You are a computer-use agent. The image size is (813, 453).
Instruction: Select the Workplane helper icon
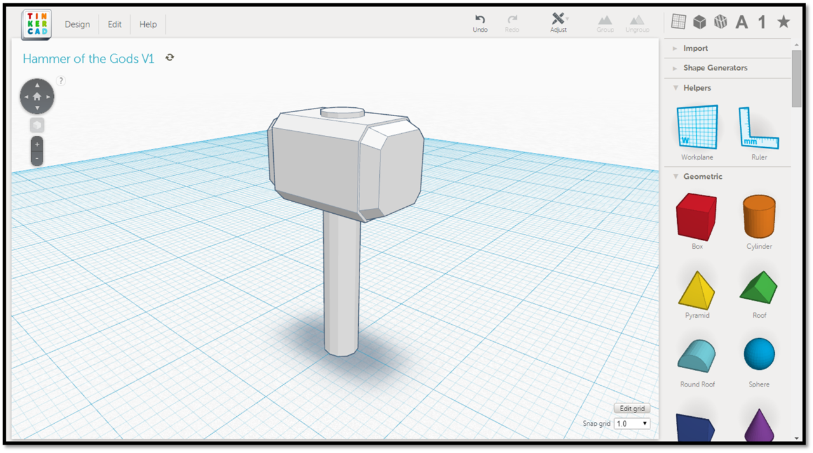coord(697,128)
